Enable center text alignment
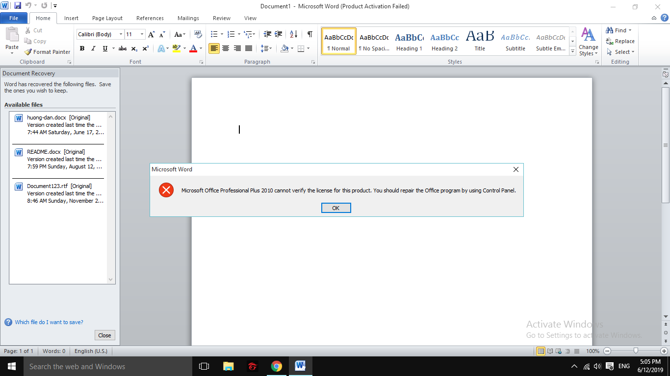 [226, 48]
